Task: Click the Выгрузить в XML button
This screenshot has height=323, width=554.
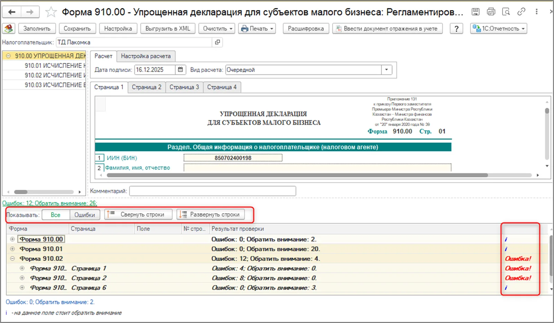Action: (x=168, y=28)
